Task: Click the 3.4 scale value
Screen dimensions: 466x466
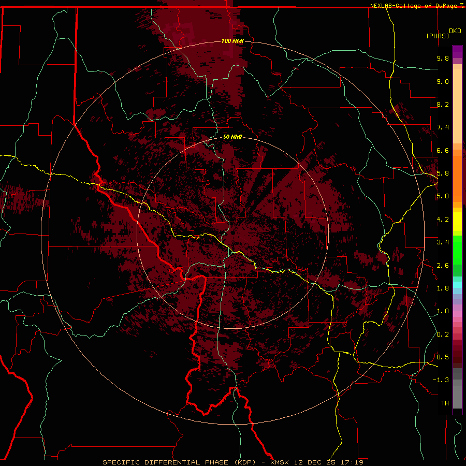Action: [x=443, y=242]
